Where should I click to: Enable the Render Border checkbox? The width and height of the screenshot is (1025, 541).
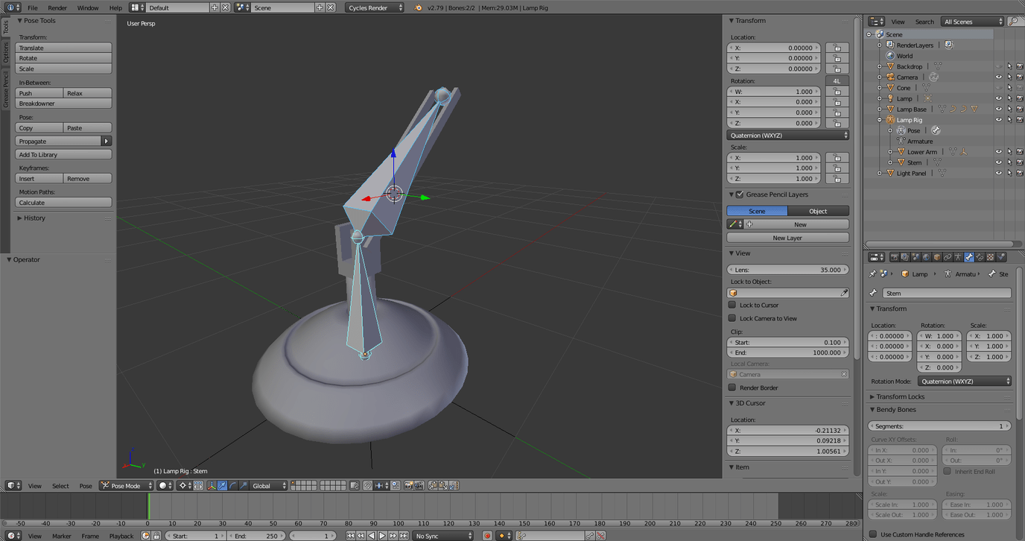click(x=734, y=387)
